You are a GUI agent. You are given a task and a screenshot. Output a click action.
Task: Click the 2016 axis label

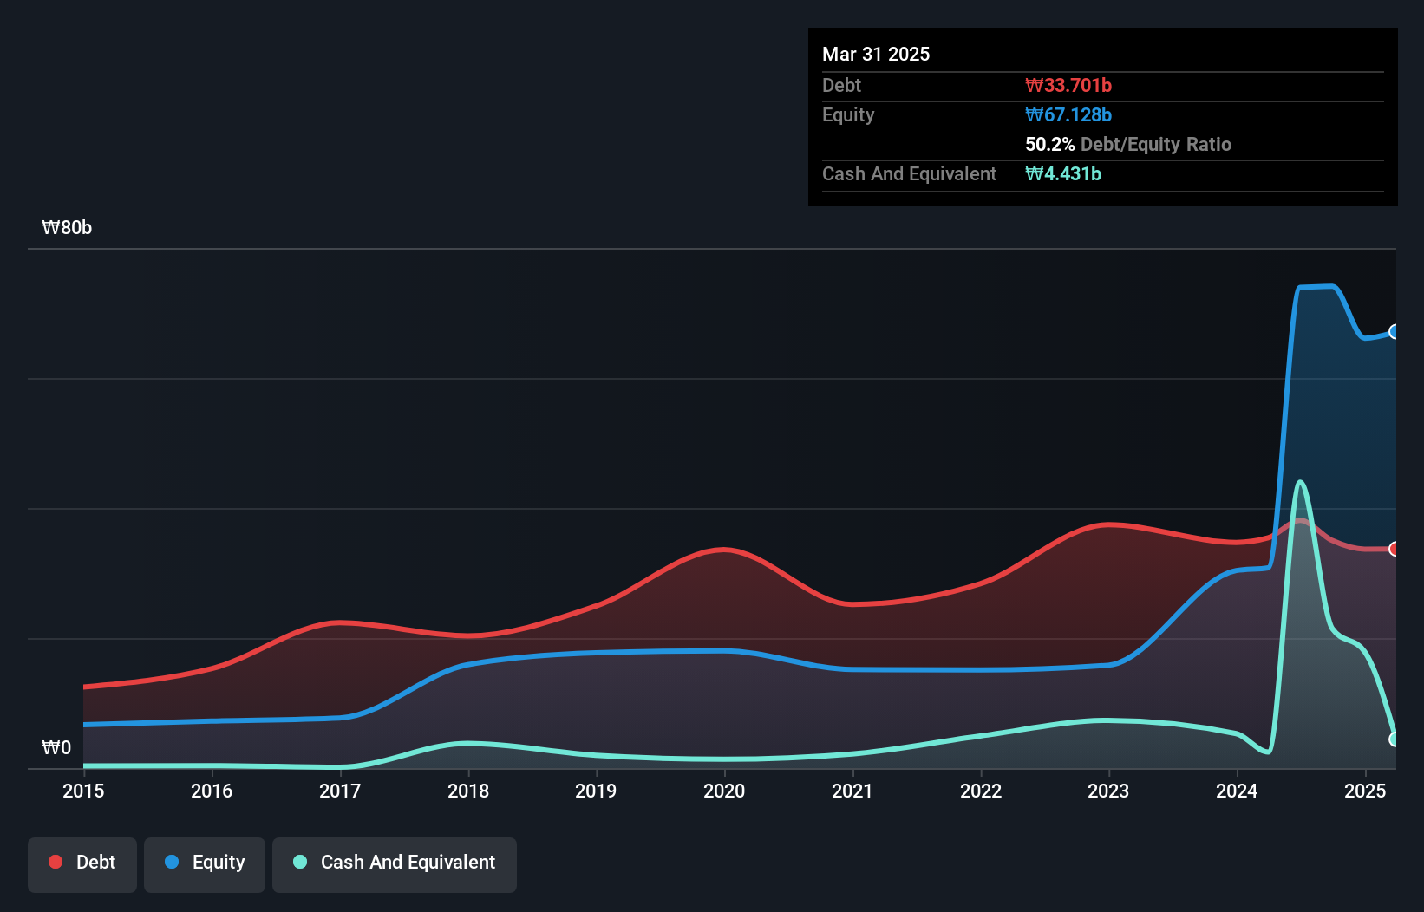click(212, 791)
